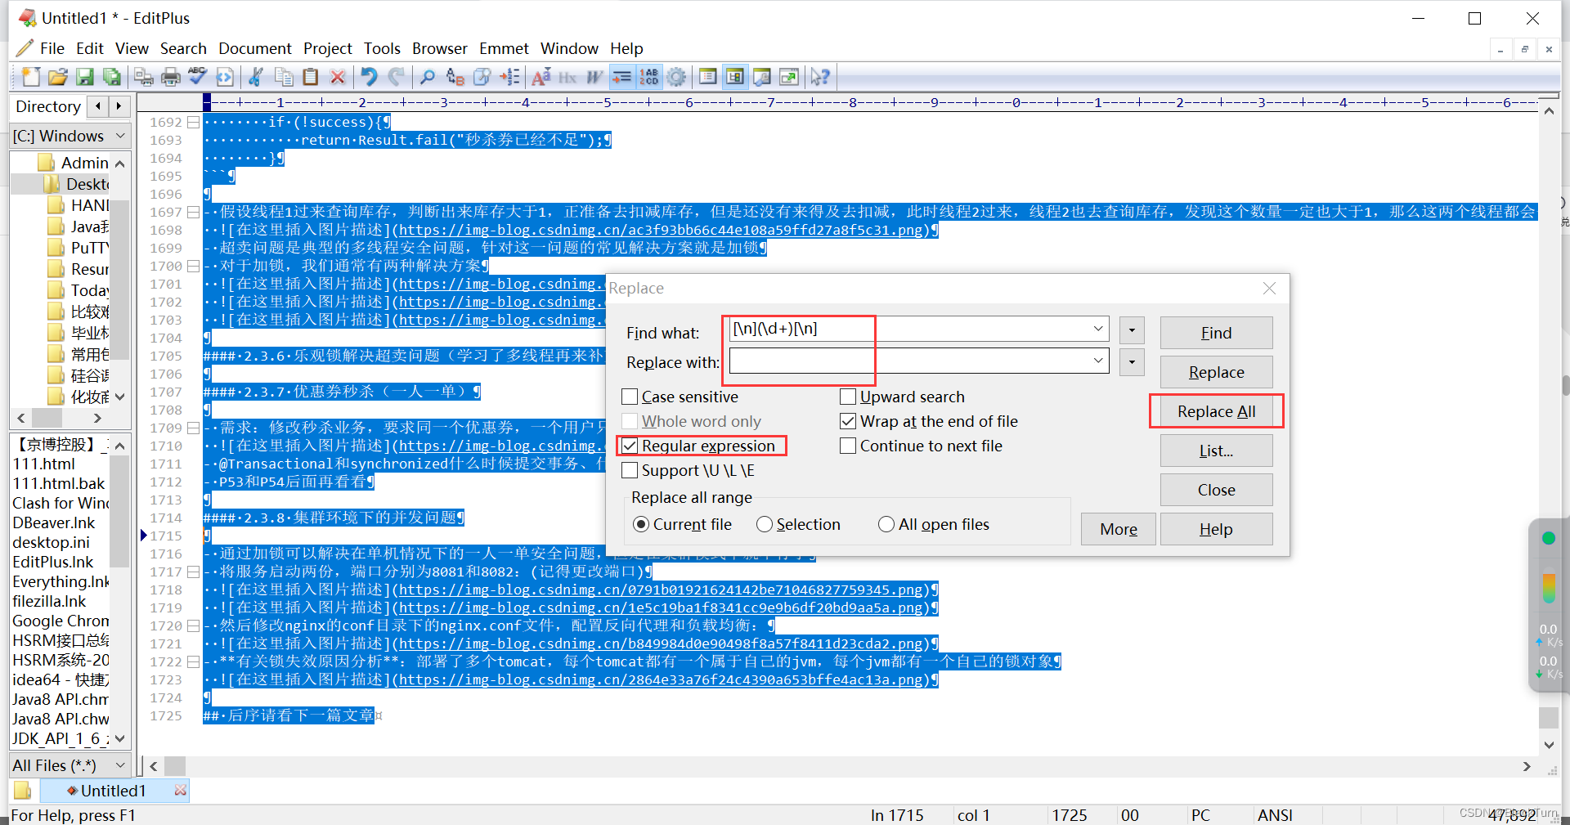Viewport: 1570px width, 825px height.
Task: Collapse the code fold at line 1709
Action: (x=194, y=428)
